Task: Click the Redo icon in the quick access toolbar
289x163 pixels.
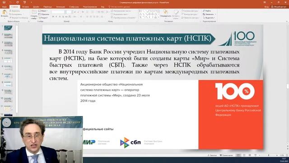Action: (18, 2)
